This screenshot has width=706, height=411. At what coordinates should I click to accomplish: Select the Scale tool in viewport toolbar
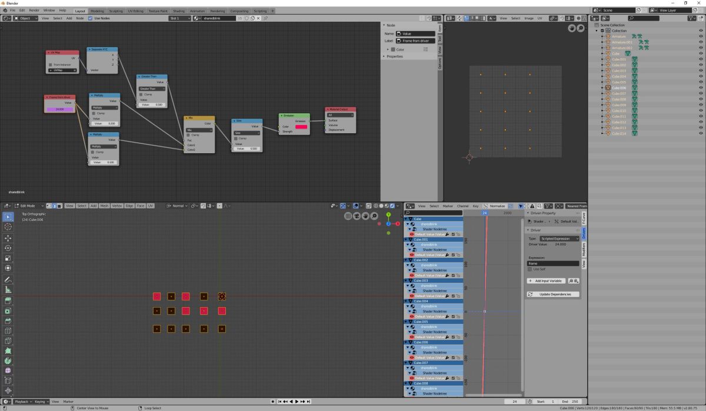tap(8, 258)
